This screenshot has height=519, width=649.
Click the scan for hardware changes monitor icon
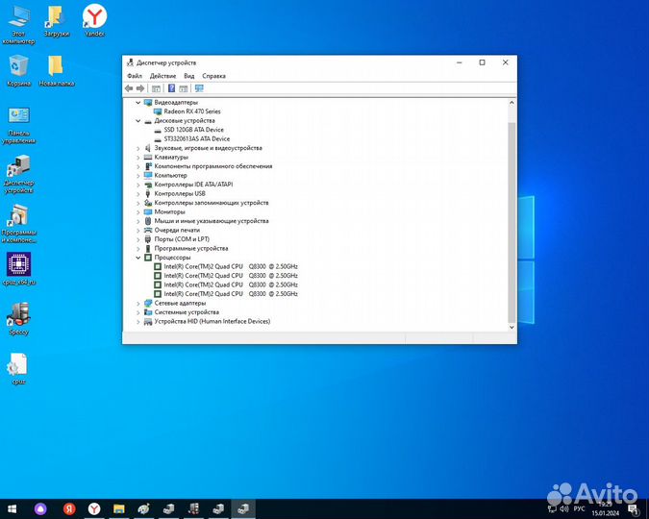coord(199,88)
